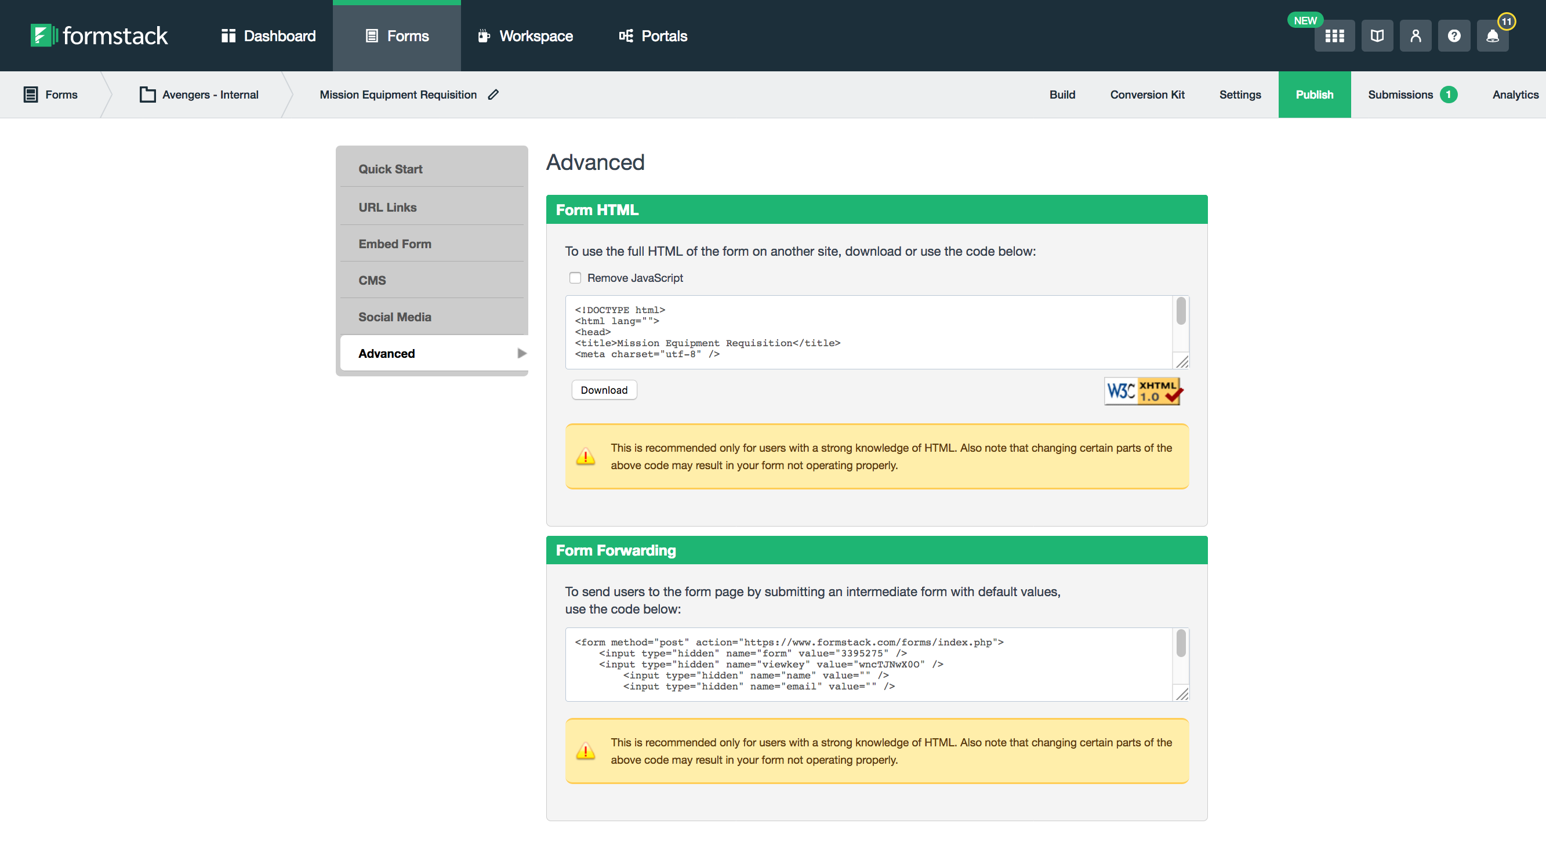
Task: Click the grid/apps icon
Action: (1334, 34)
